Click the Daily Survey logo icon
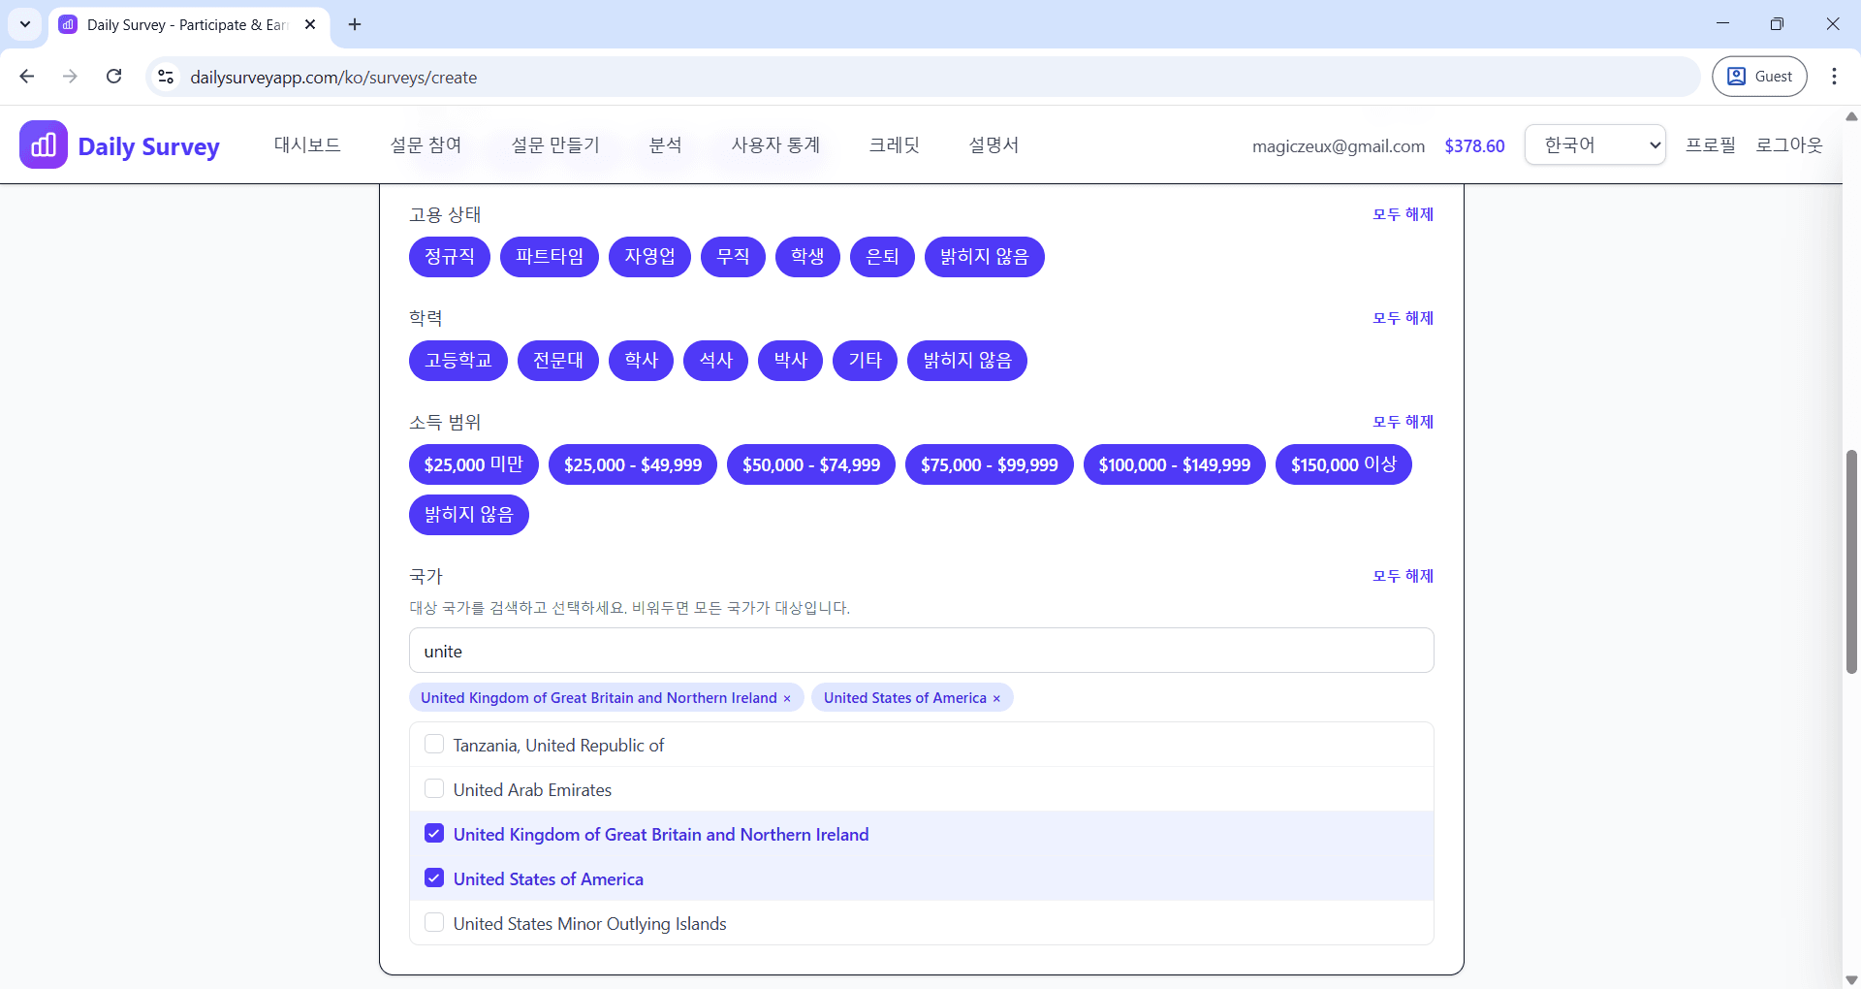The height and width of the screenshot is (989, 1861). [44, 145]
